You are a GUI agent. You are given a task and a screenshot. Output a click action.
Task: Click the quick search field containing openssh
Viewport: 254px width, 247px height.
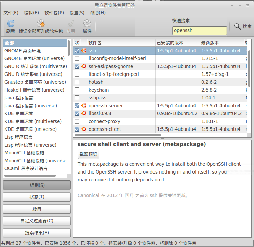click(x=199, y=30)
